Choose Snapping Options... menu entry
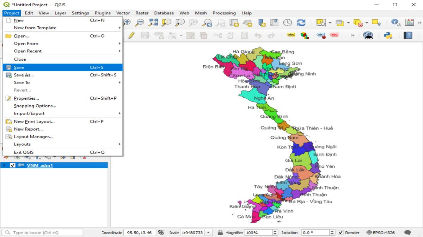This screenshot has width=423, height=237. (x=63, y=106)
